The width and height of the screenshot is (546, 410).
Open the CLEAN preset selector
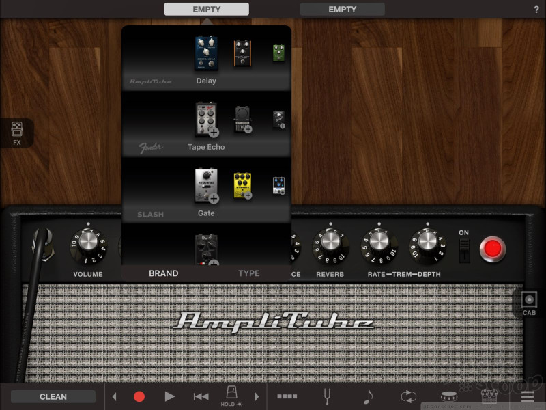(53, 396)
